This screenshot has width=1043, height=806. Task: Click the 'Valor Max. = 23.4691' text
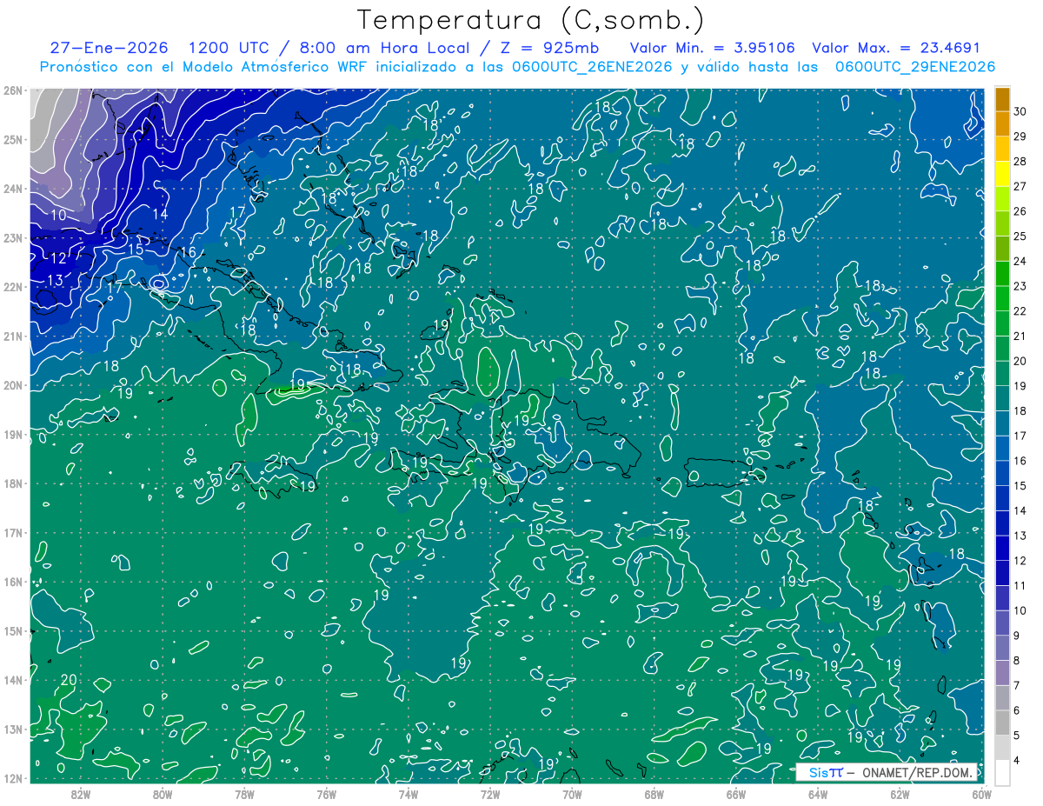896,48
